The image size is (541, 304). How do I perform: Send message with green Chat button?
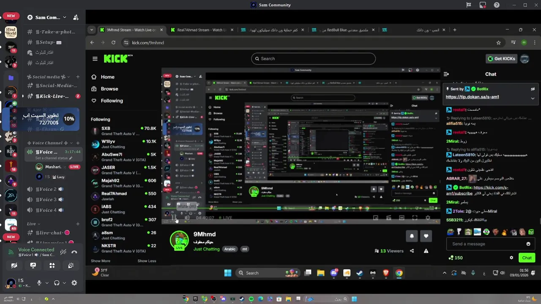(x=527, y=258)
